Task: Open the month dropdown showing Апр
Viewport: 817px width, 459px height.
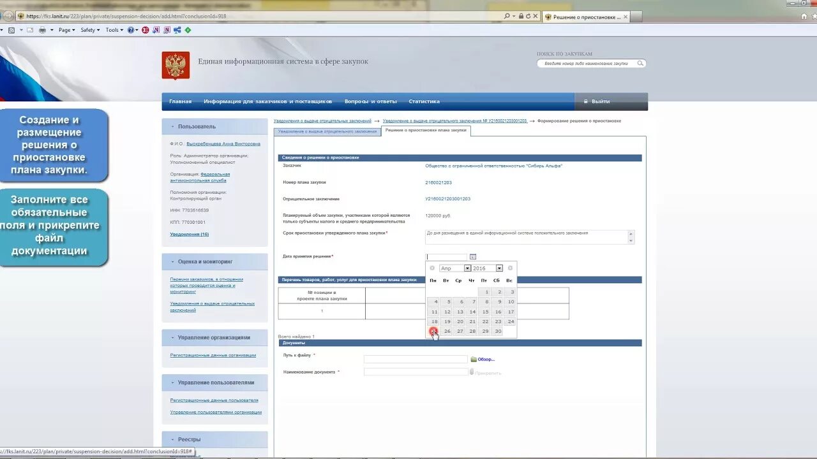Action: tap(455, 268)
